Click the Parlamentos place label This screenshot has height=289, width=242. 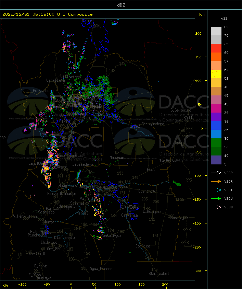[x=57, y=209]
